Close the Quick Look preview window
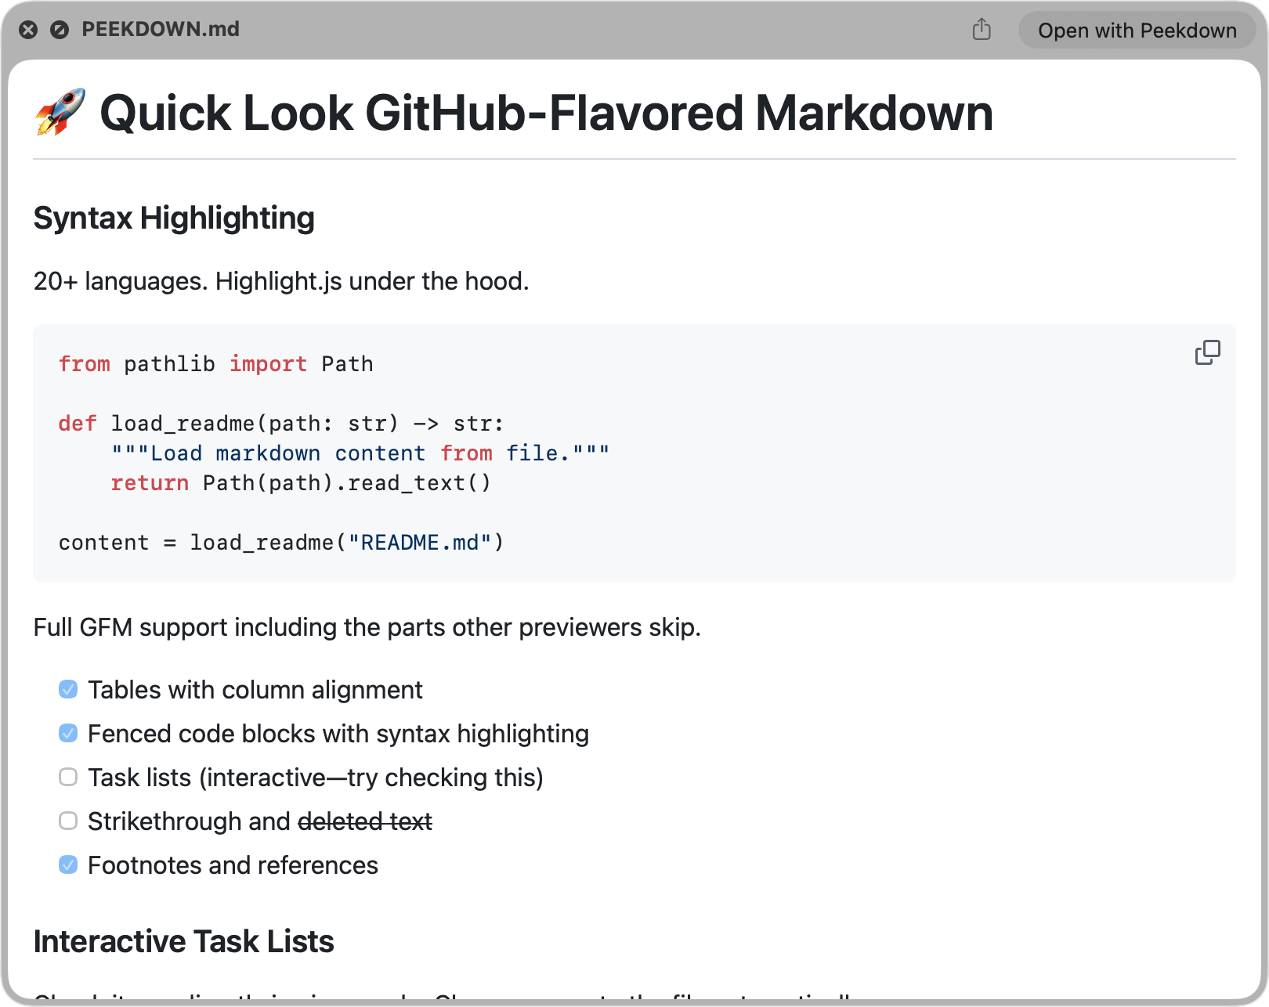1269x1007 pixels. (28, 30)
